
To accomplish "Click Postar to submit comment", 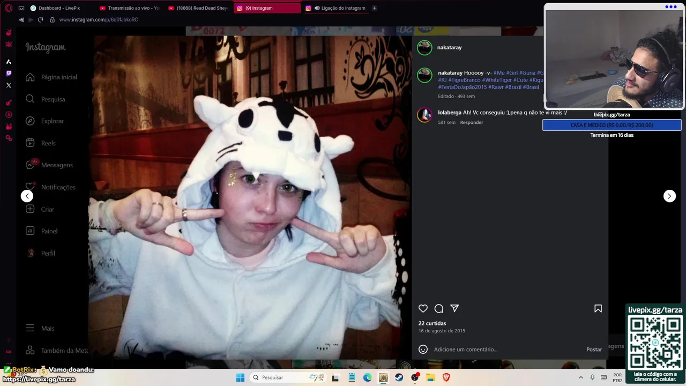I will pos(594,350).
